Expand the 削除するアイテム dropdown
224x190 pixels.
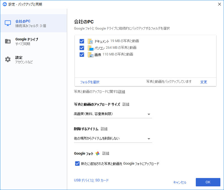149,138
